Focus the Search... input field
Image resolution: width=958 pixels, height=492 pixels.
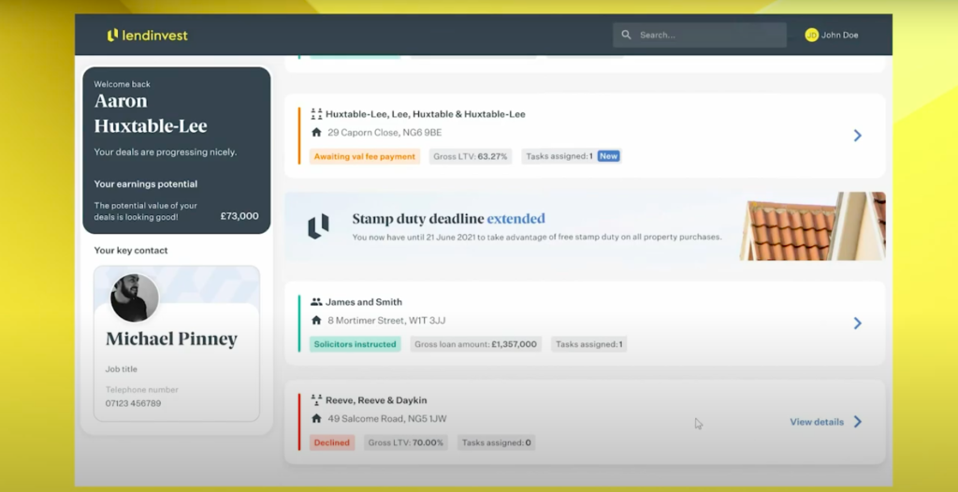[x=700, y=35]
